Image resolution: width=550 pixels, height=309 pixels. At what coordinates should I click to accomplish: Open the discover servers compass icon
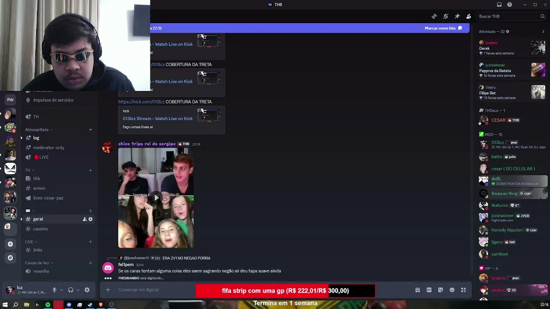[10, 258]
